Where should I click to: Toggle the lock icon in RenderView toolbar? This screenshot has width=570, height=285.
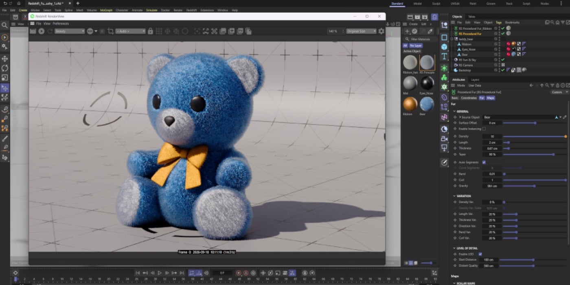pyautogui.click(x=150, y=31)
